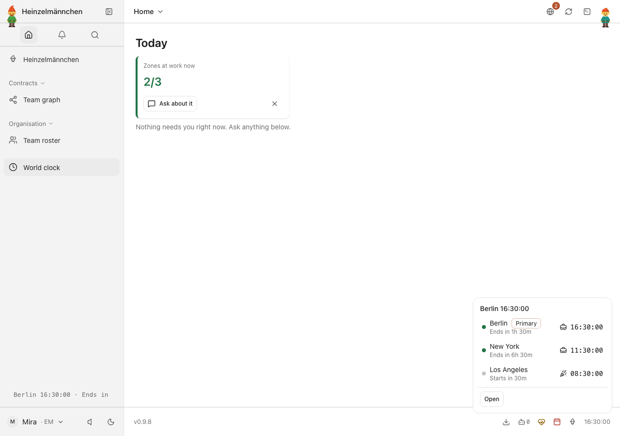The width and height of the screenshot is (620, 436).
Task: Click the Heinzelmännchen gnome logo
Action: (x=12, y=16)
